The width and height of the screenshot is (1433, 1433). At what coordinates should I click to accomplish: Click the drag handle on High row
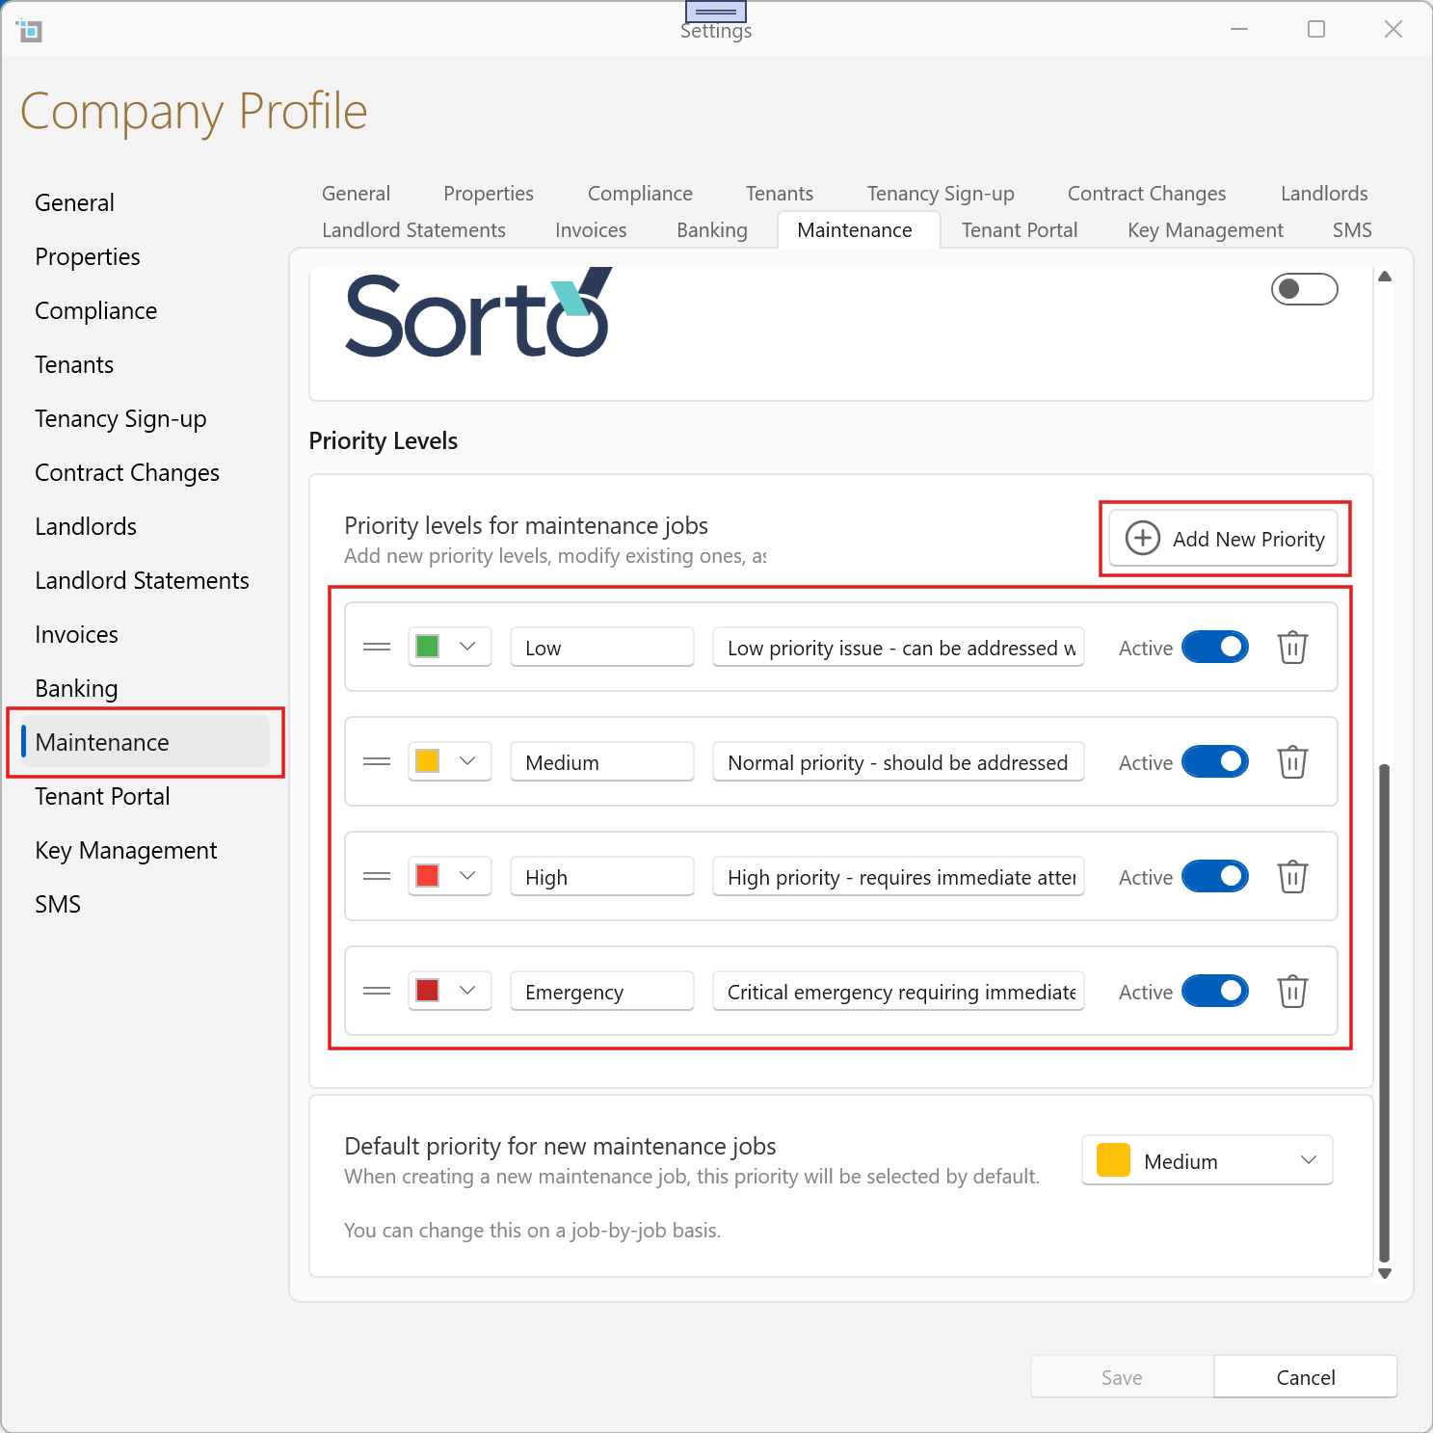(x=377, y=877)
